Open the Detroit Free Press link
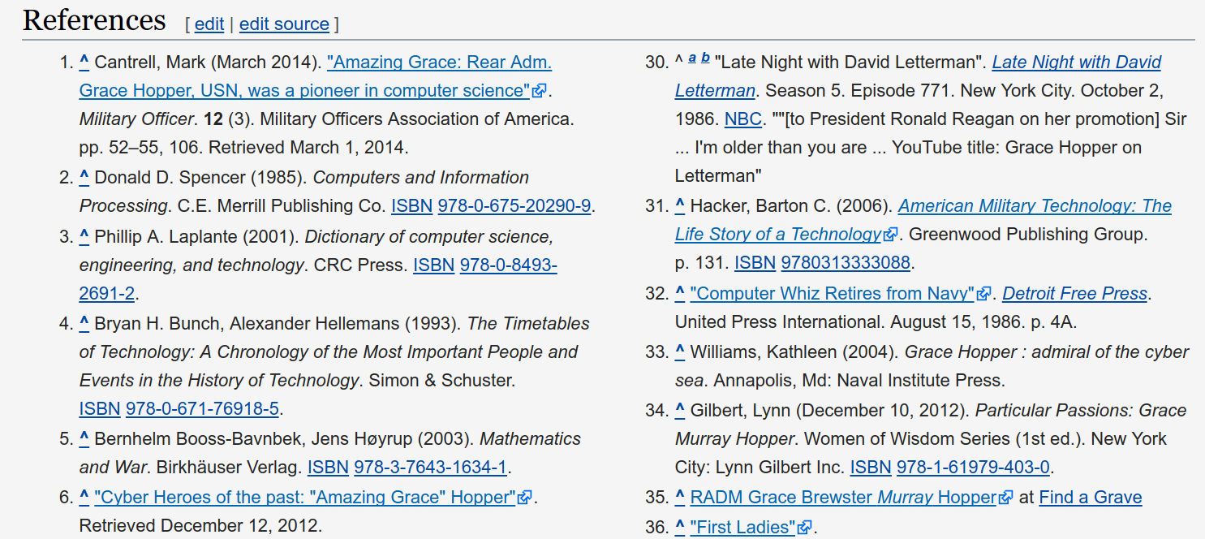Viewport: 1205px width, 539px height. [x=1075, y=294]
